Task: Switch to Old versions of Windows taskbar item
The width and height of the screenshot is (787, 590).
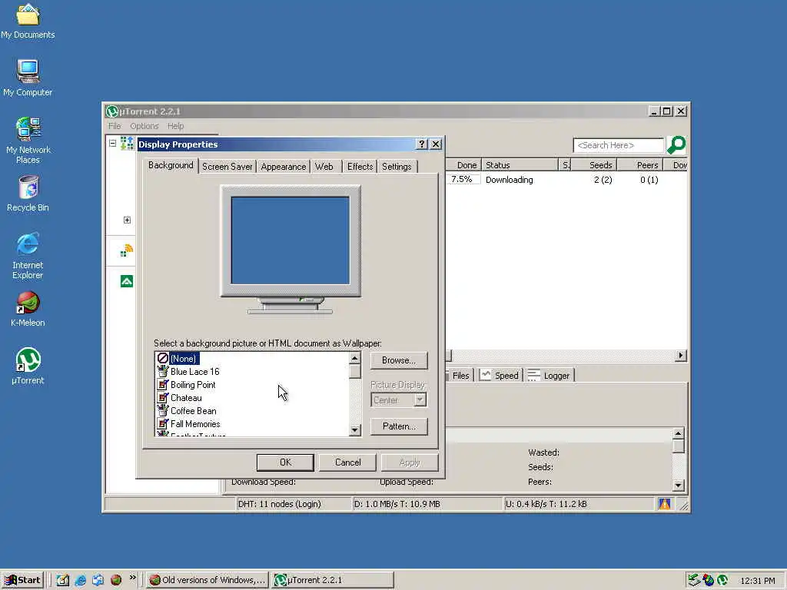Action: coord(208,580)
